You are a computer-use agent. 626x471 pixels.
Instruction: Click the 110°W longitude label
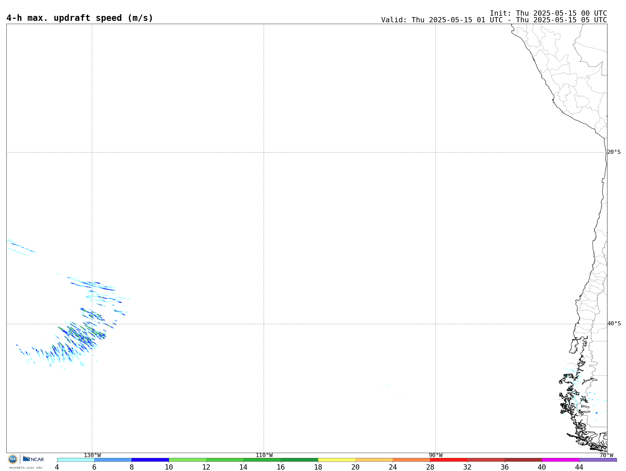pyautogui.click(x=264, y=455)
